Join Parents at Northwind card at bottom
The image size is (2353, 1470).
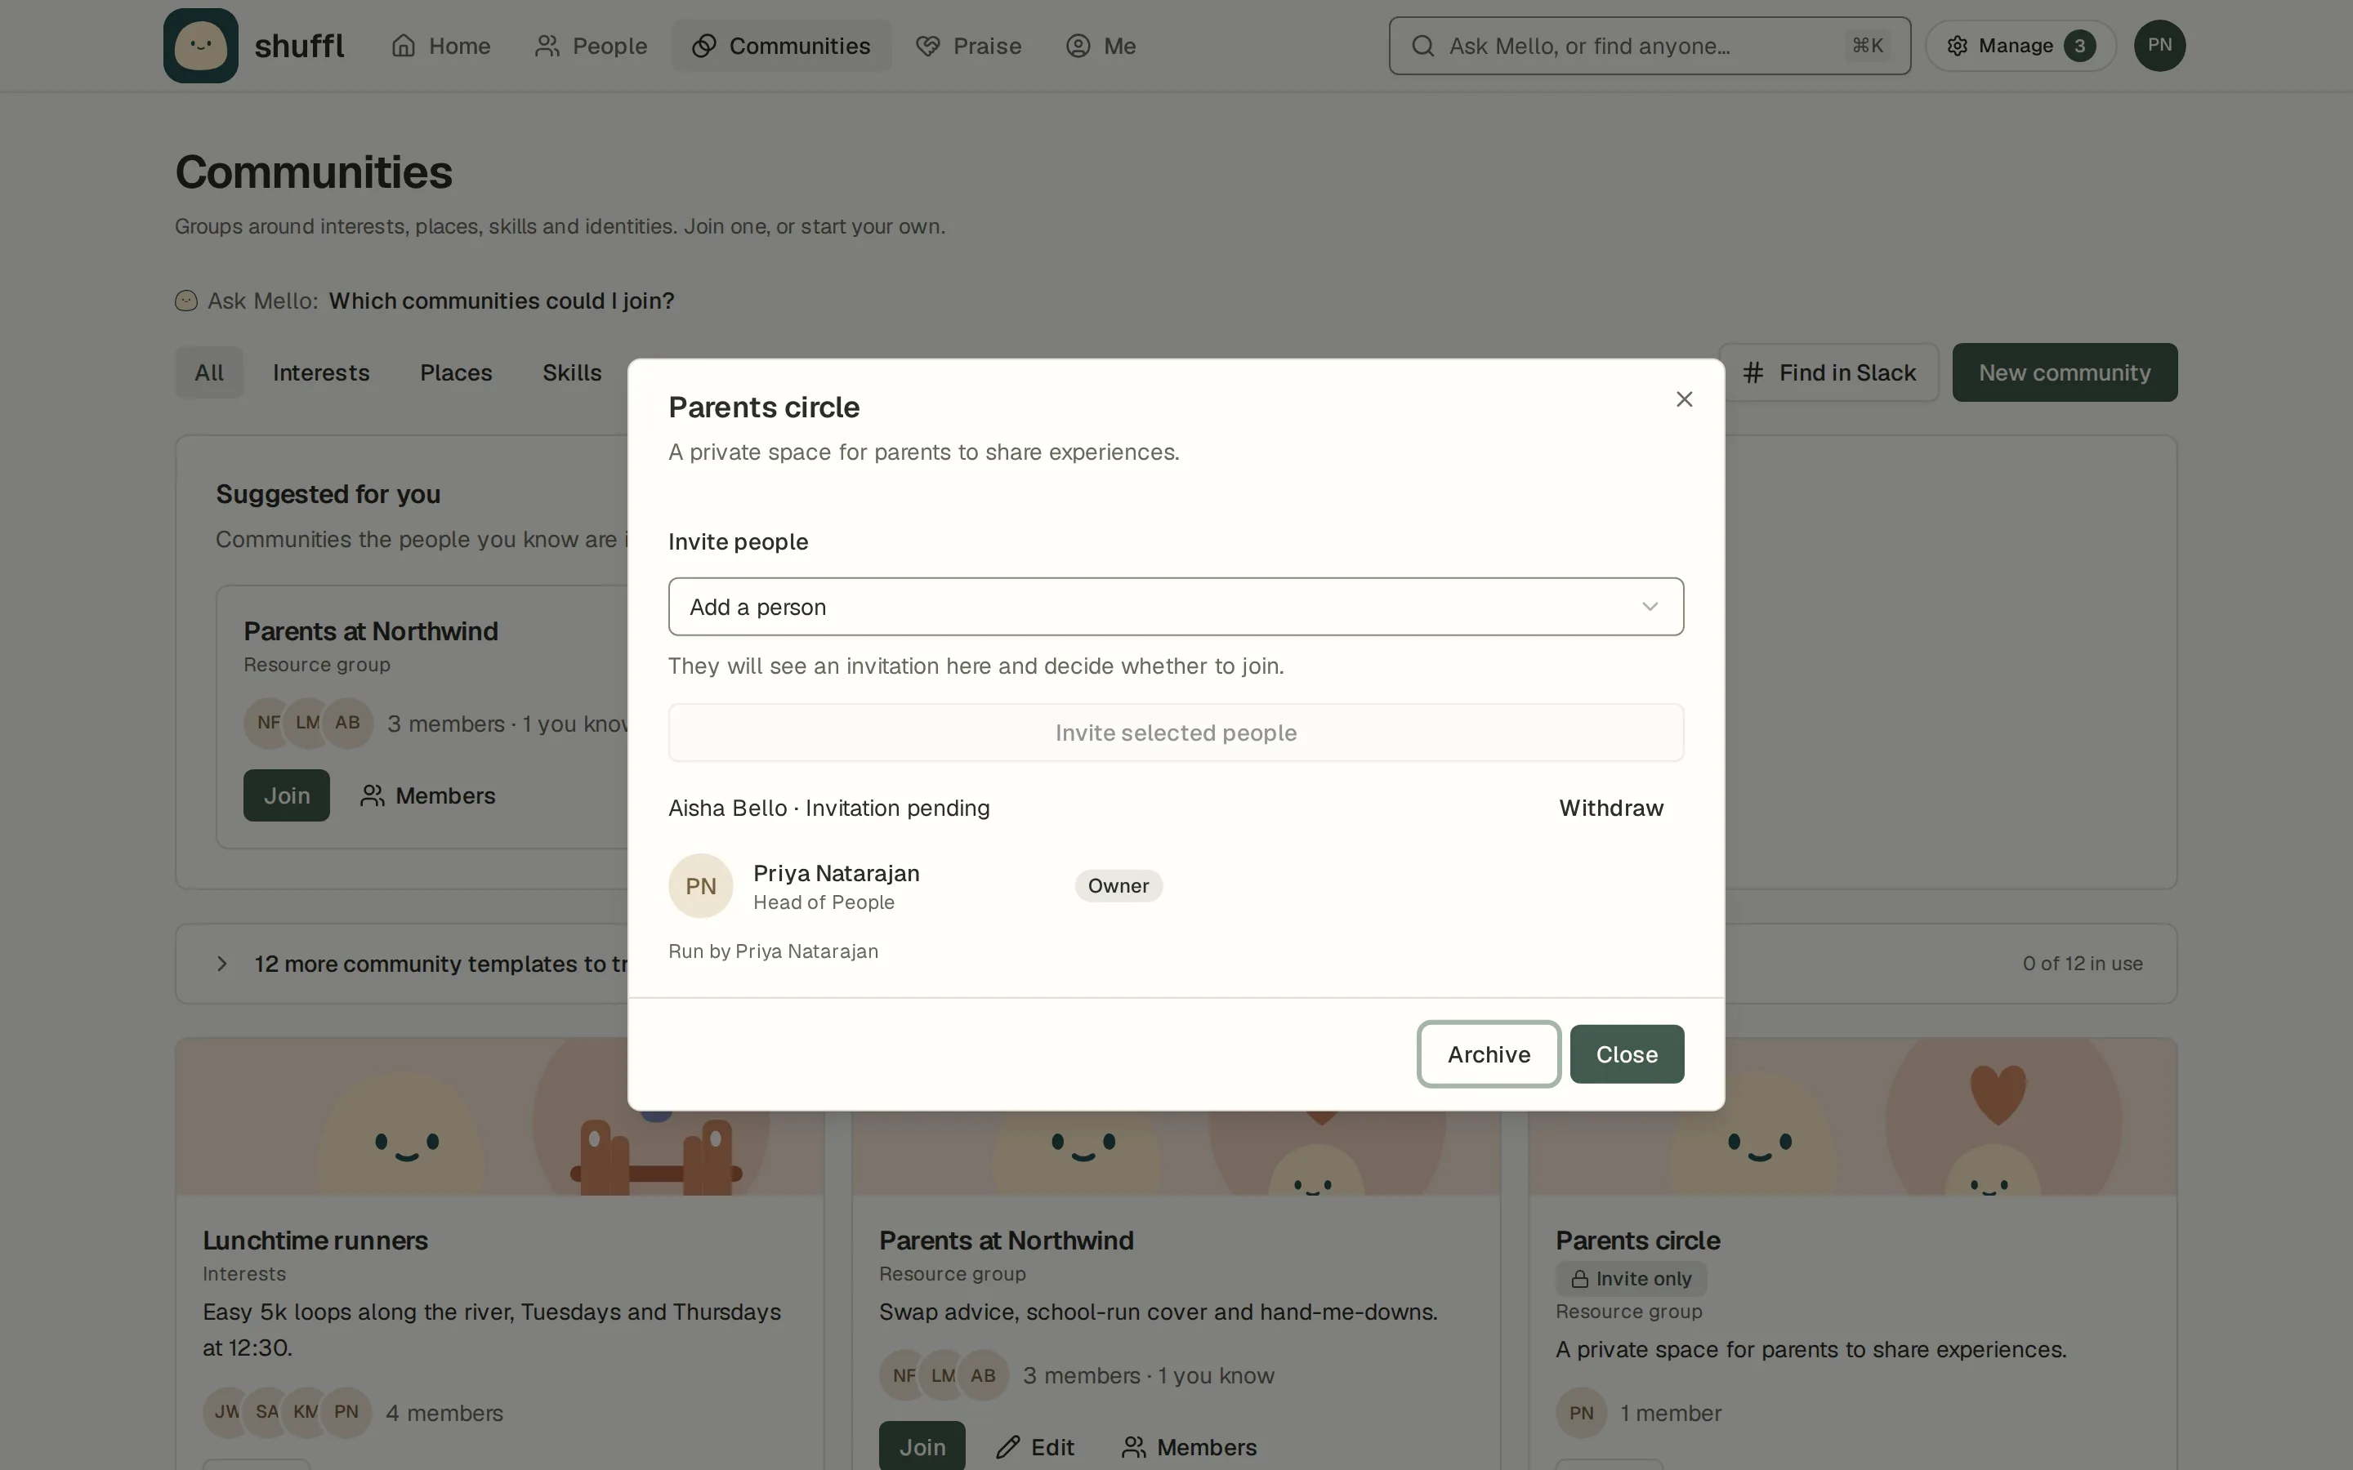coord(922,1445)
